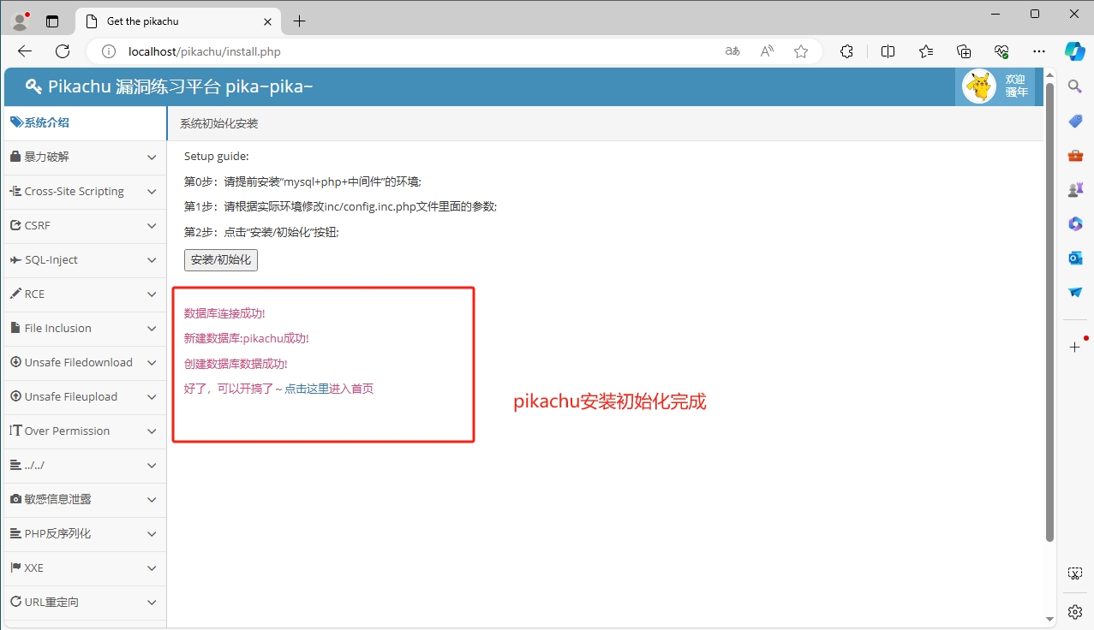
Task: Open a new browser tab
Action: [299, 21]
